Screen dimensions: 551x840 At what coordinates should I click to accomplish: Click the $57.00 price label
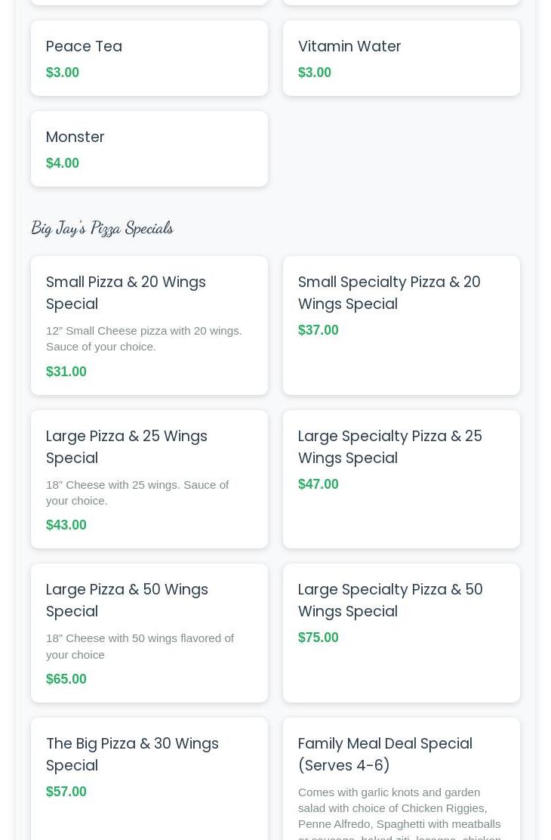[66, 792]
